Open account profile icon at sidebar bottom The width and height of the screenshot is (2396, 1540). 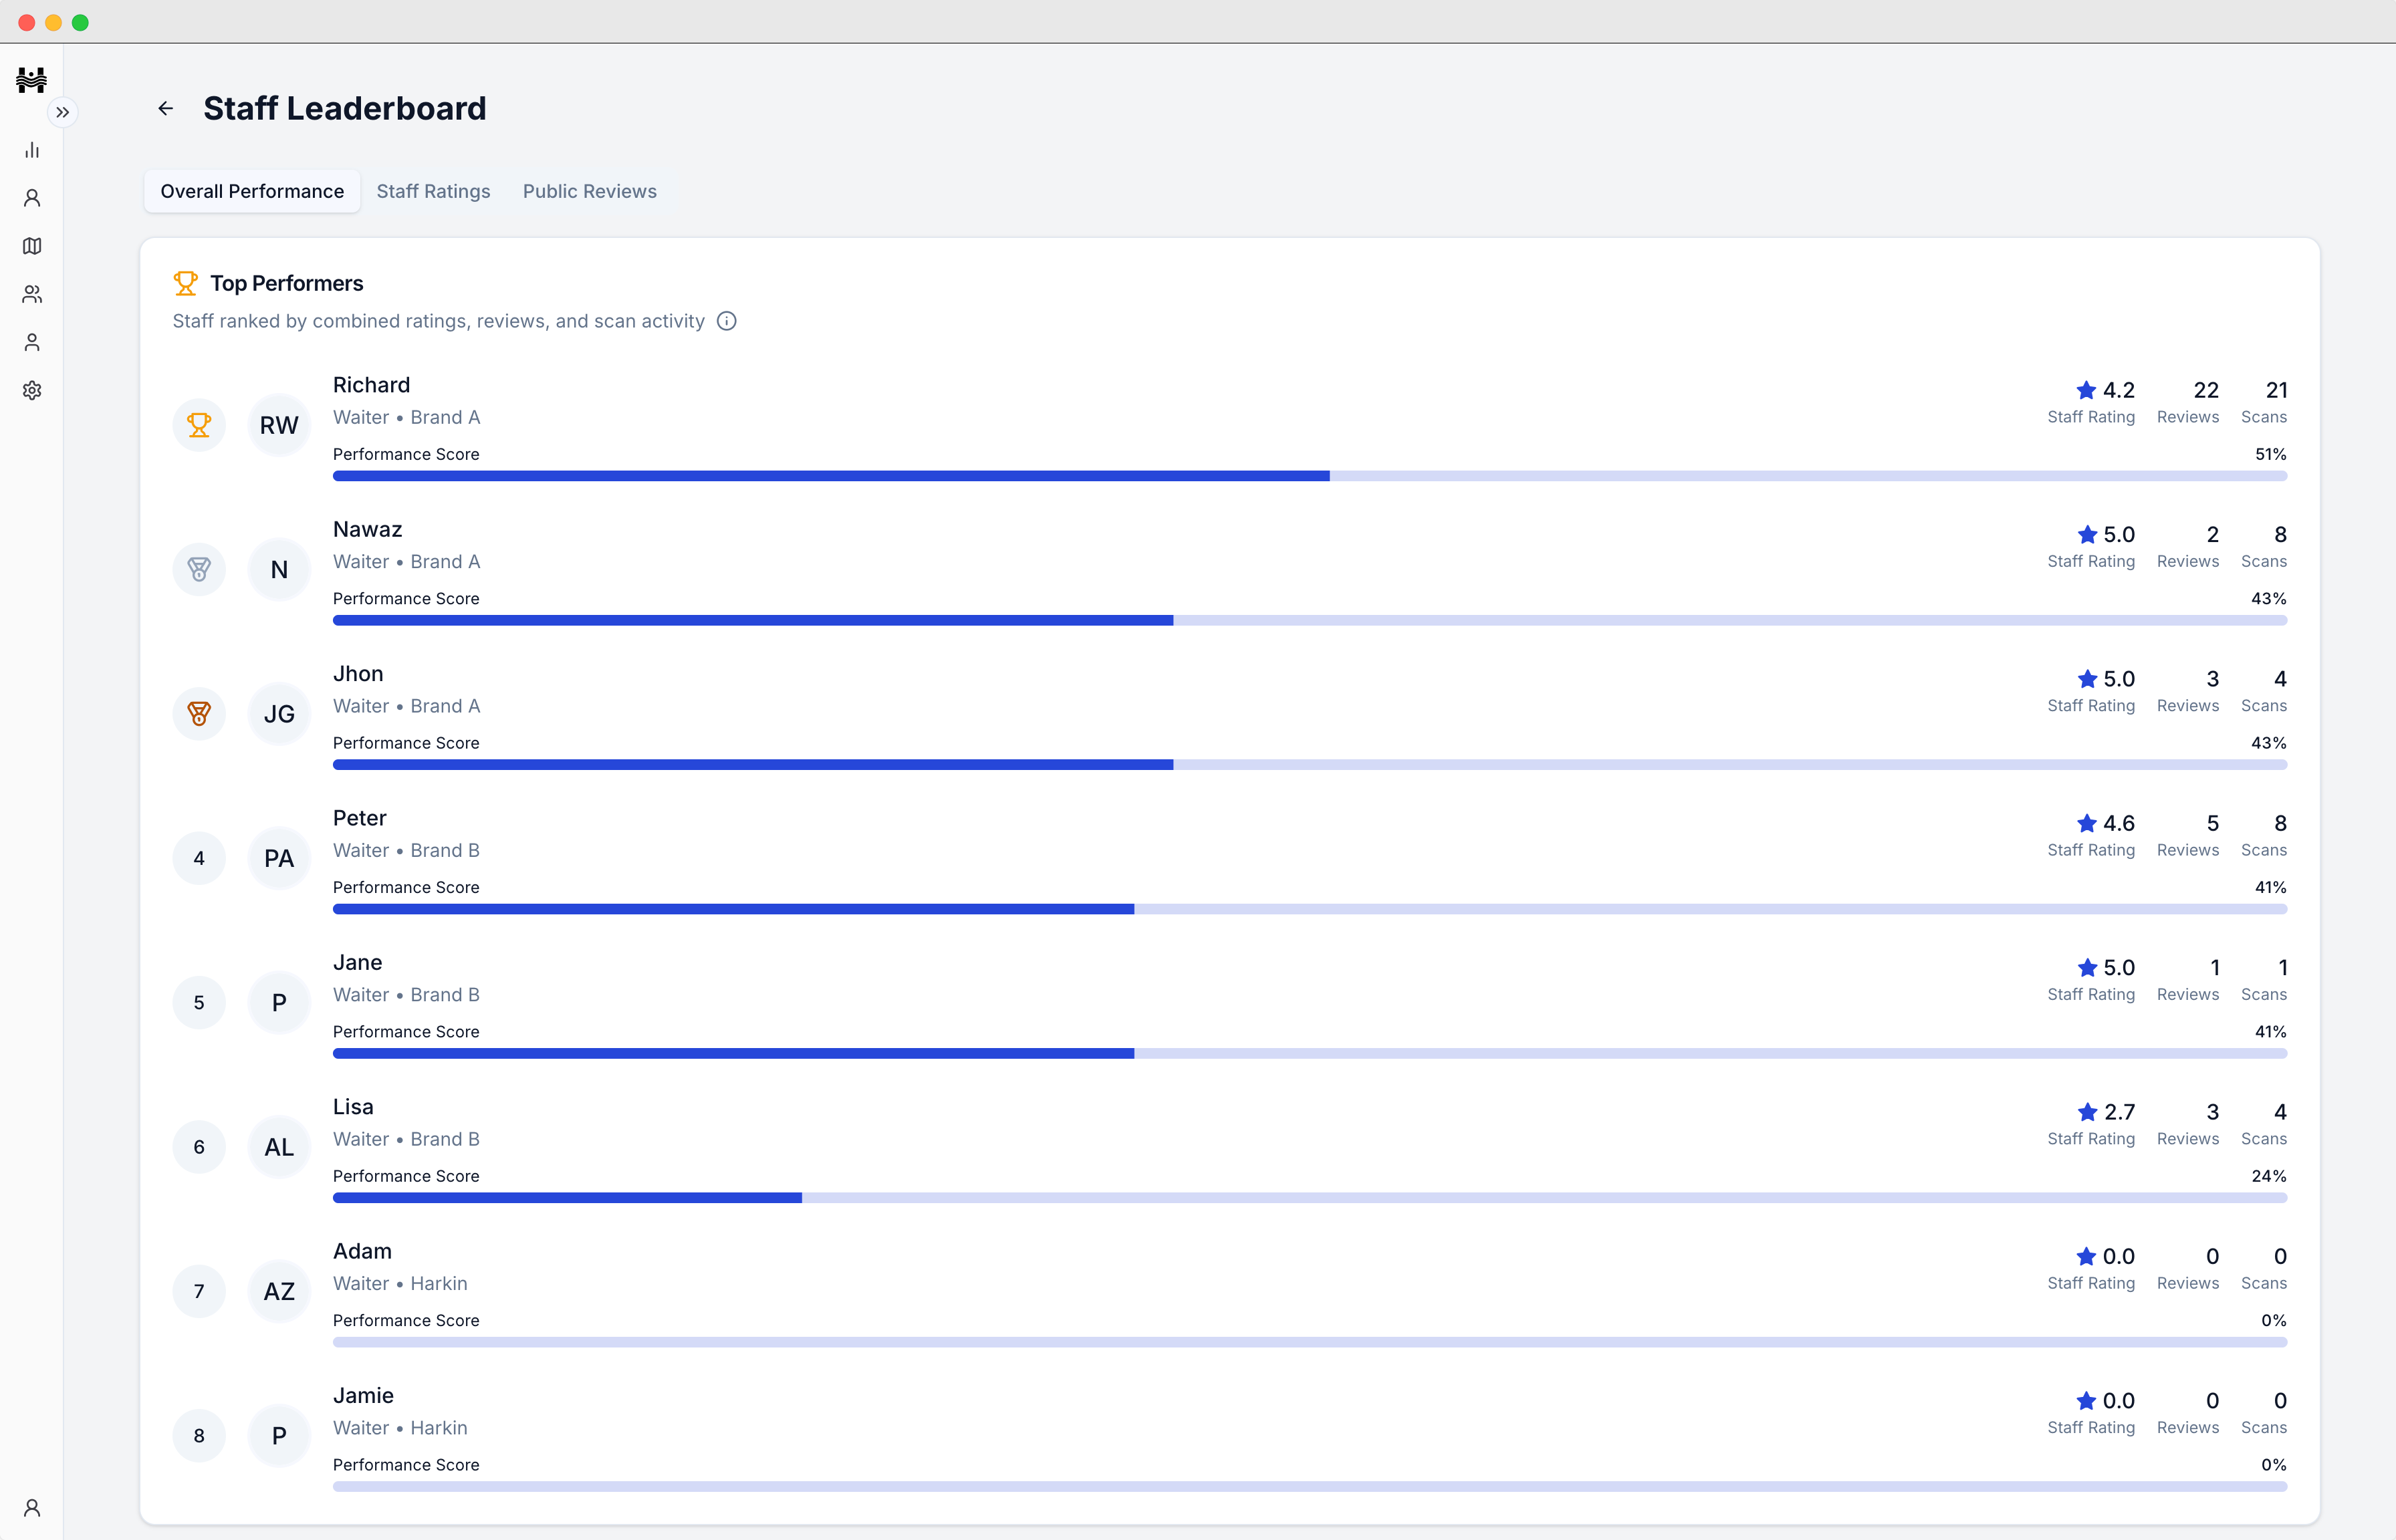point(32,1507)
